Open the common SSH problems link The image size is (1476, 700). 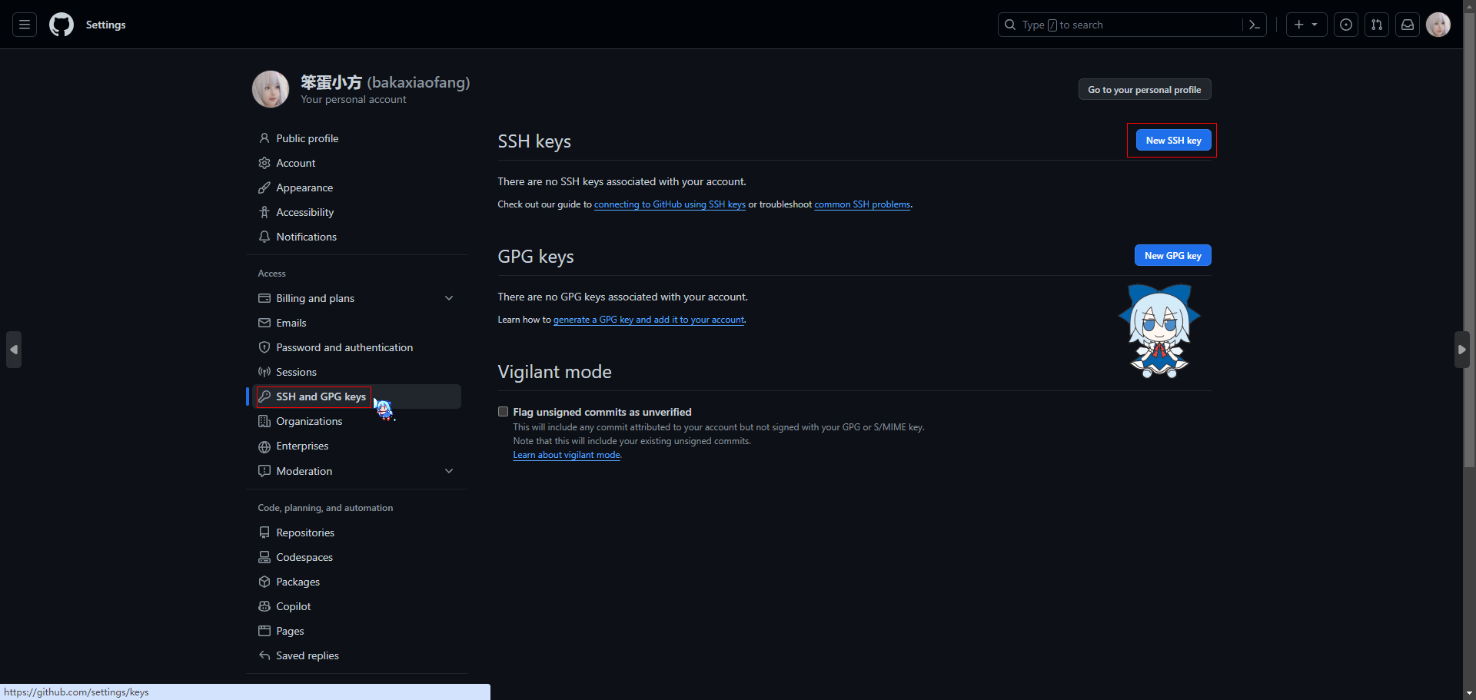(862, 204)
